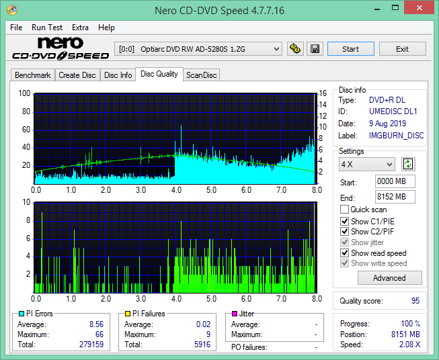
Task: Open the File menu
Action: 16,28
